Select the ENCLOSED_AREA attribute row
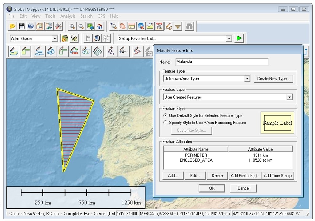Image resolution: width=315 pixels, height=221 pixels. point(228,160)
